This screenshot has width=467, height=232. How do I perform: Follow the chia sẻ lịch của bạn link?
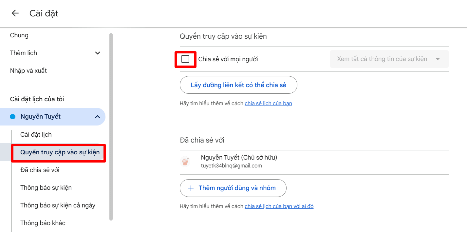coord(268,103)
